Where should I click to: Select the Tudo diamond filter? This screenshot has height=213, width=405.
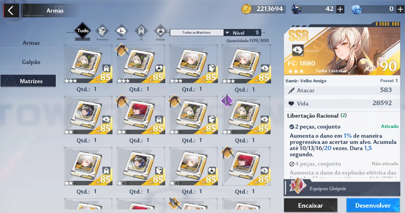pos(83,30)
